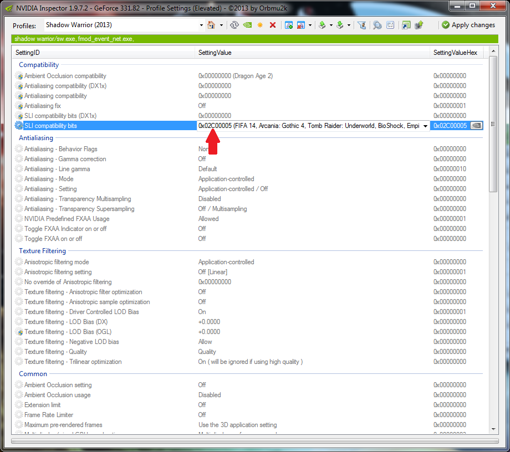Select Antialiasing - Behavior Flags setting
510x452 pixels.
61,149
